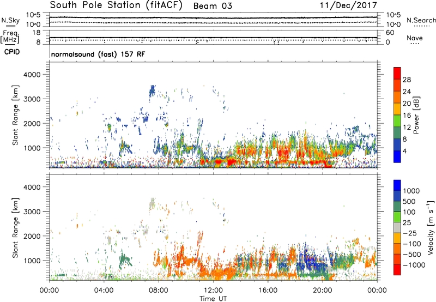Click the 500 tick on the velocity colorbar

[x=409, y=201]
